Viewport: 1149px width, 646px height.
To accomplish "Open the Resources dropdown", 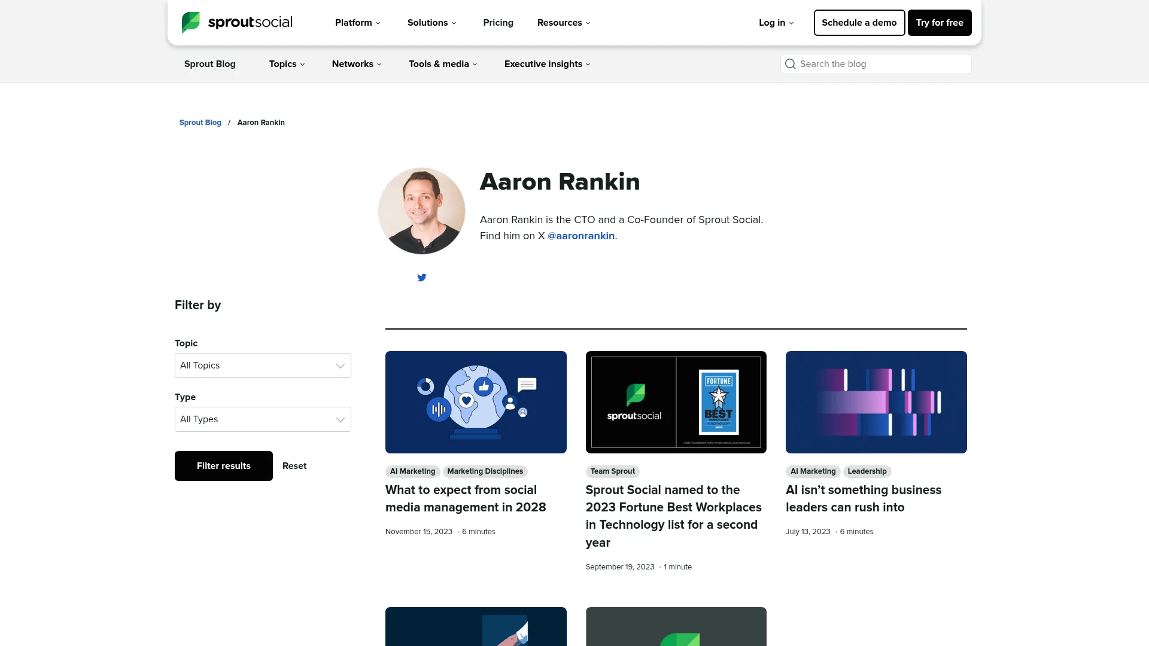I will (564, 23).
